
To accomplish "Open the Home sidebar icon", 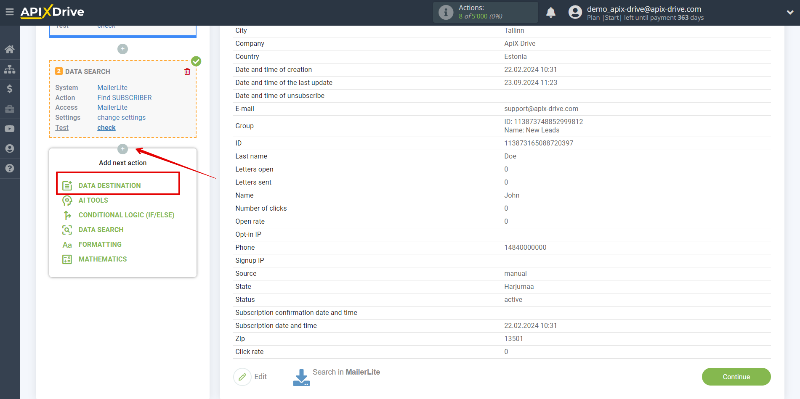I will [10, 49].
